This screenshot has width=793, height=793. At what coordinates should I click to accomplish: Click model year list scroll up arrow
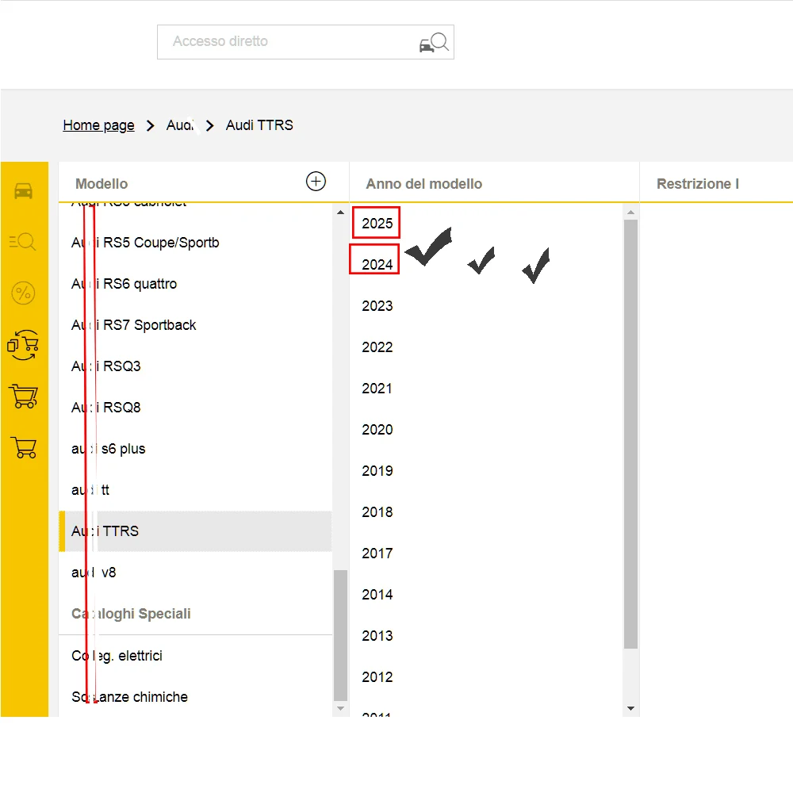click(x=630, y=213)
